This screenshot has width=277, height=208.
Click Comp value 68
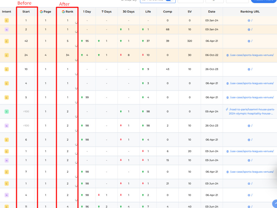(168, 29)
